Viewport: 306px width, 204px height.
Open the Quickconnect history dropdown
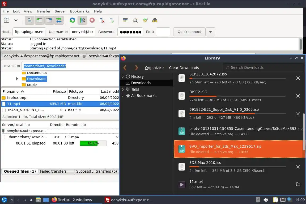pos(210,32)
